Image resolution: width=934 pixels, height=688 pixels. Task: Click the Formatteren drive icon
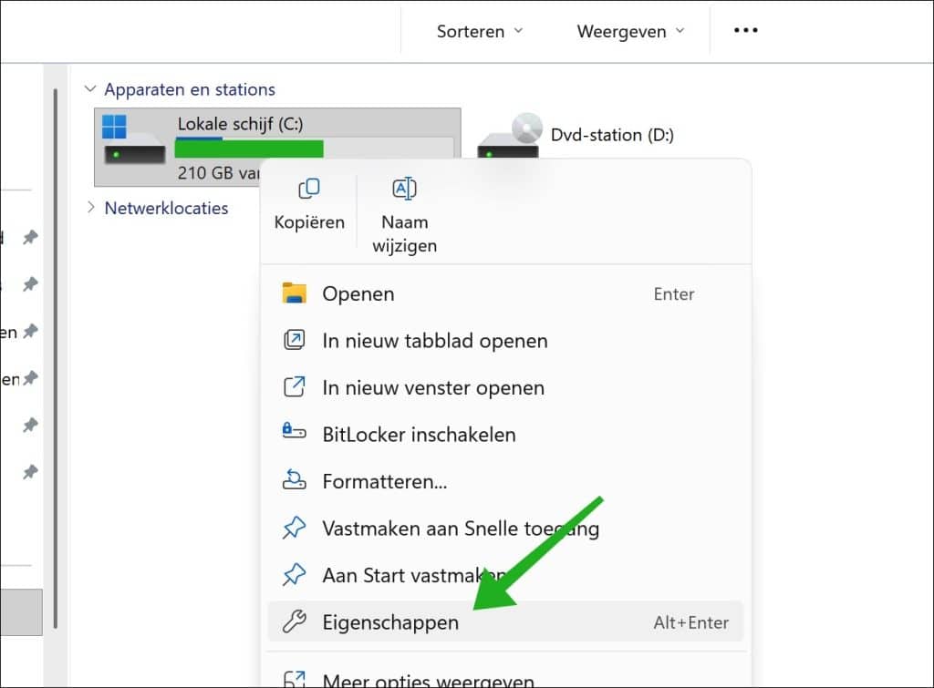click(294, 481)
